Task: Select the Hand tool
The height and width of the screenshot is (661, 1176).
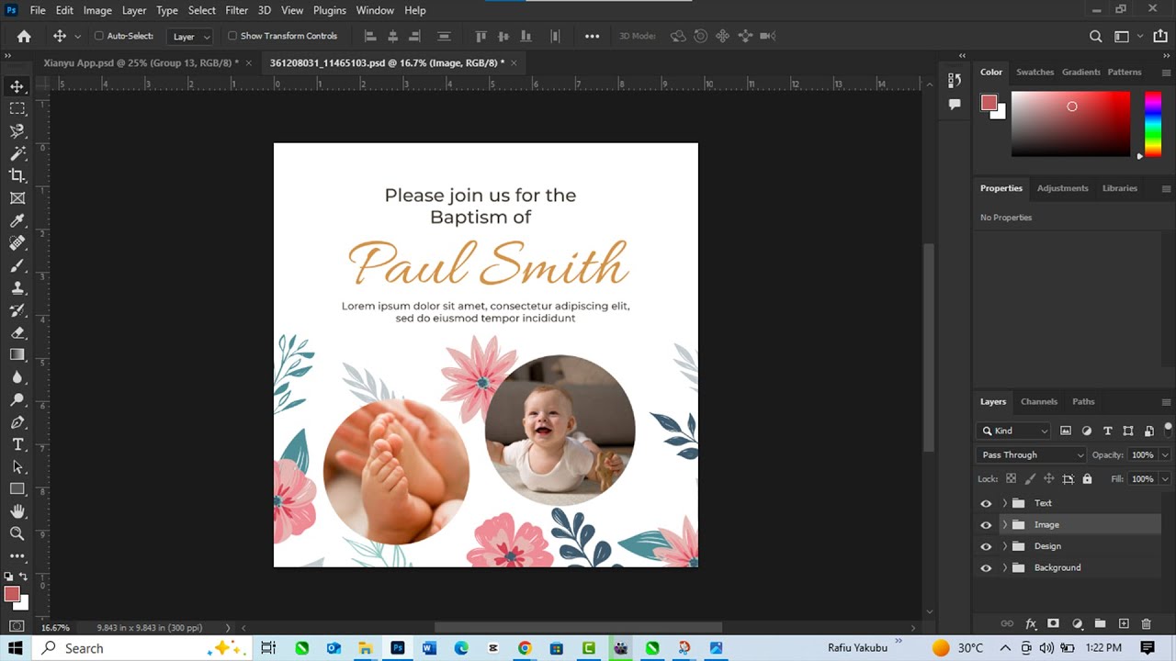Action: click(x=17, y=511)
